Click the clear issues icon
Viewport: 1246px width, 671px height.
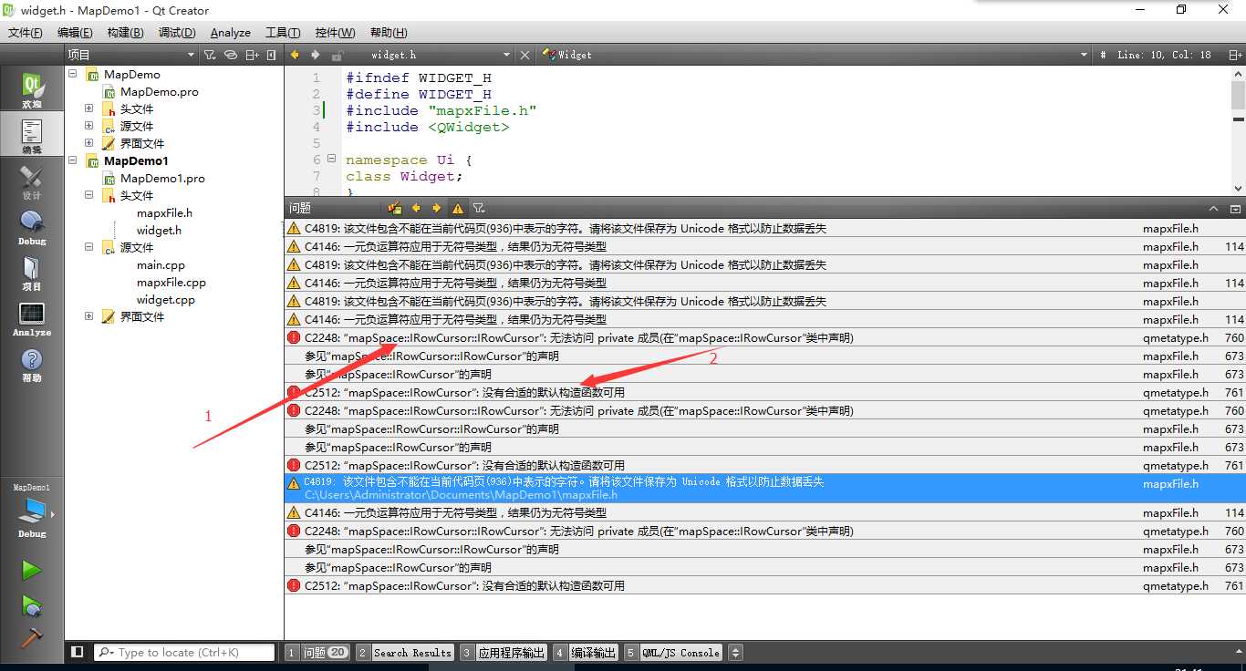tap(394, 208)
